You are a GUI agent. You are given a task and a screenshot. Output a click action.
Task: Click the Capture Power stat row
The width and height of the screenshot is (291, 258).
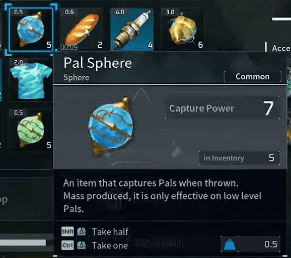tap(223, 108)
